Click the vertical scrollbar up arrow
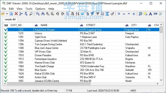 point(161,25)
